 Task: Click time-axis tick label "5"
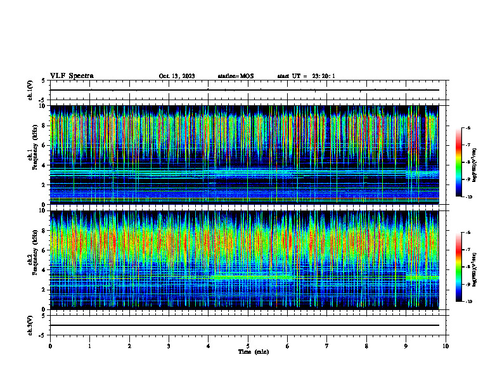click(x=248, y=346)
